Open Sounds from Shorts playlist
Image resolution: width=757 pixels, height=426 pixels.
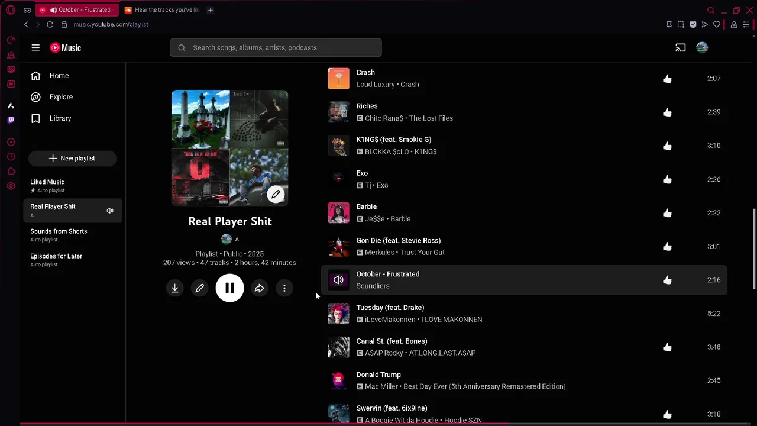(x=73, y=235)
